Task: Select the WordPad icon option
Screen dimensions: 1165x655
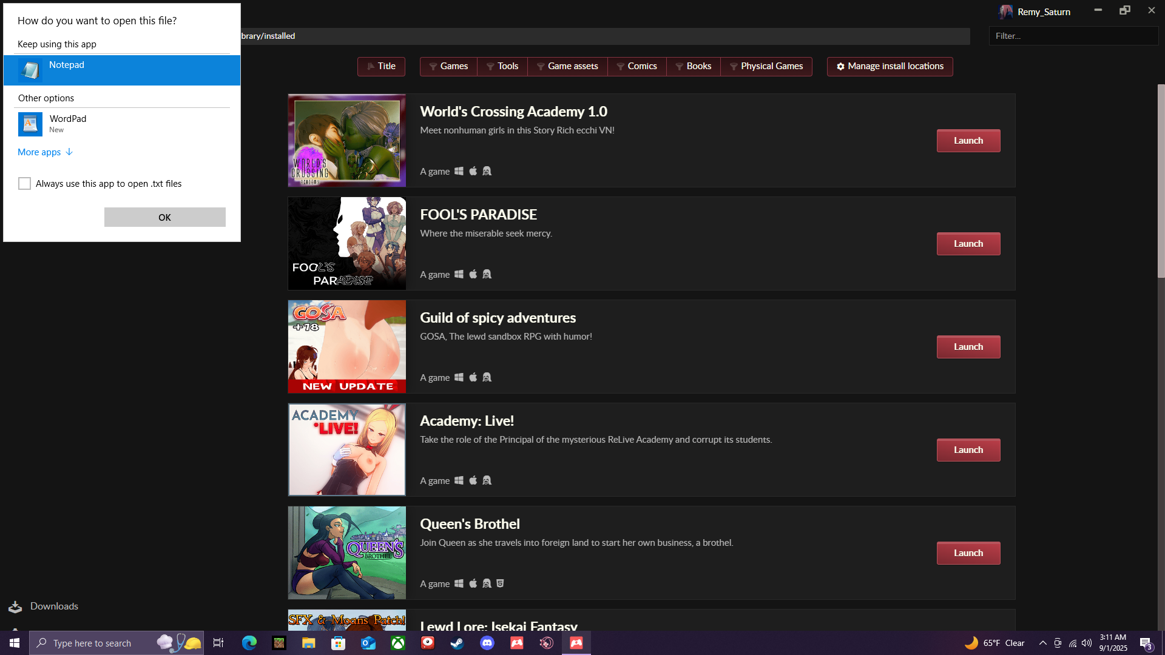Action: click(x=30, y=124)
